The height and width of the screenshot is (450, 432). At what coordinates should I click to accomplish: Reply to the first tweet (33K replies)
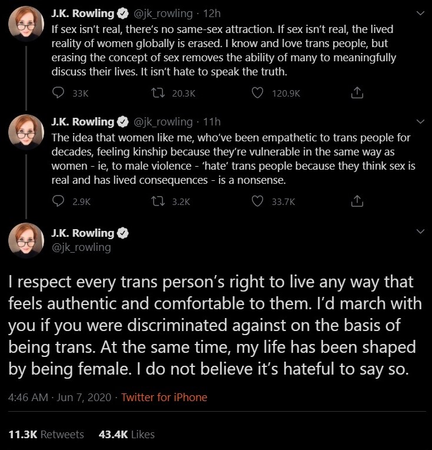click(58, 92)
